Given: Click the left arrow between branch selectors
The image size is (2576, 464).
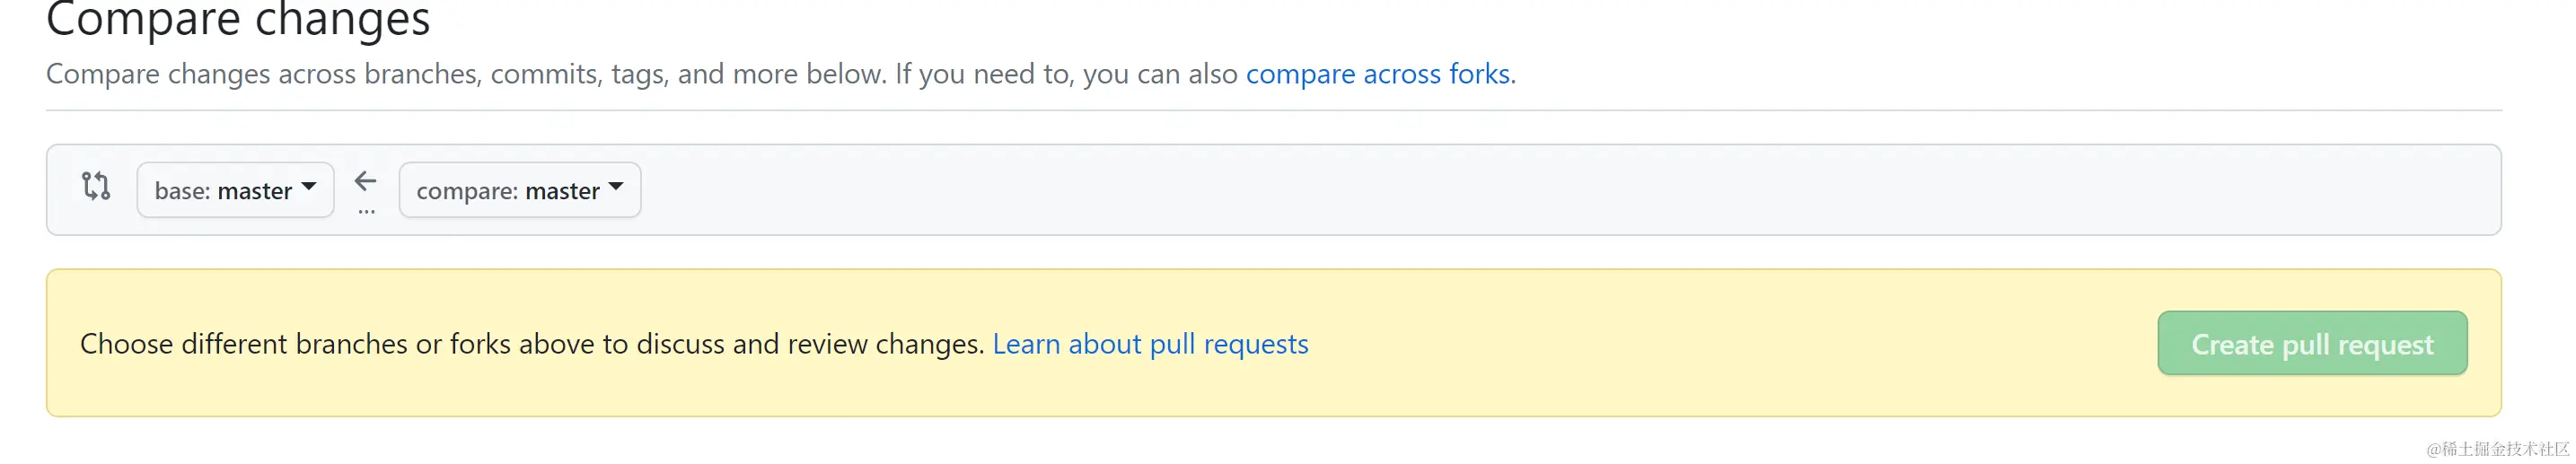Looking at the screenshot, I should click(366, 181).
